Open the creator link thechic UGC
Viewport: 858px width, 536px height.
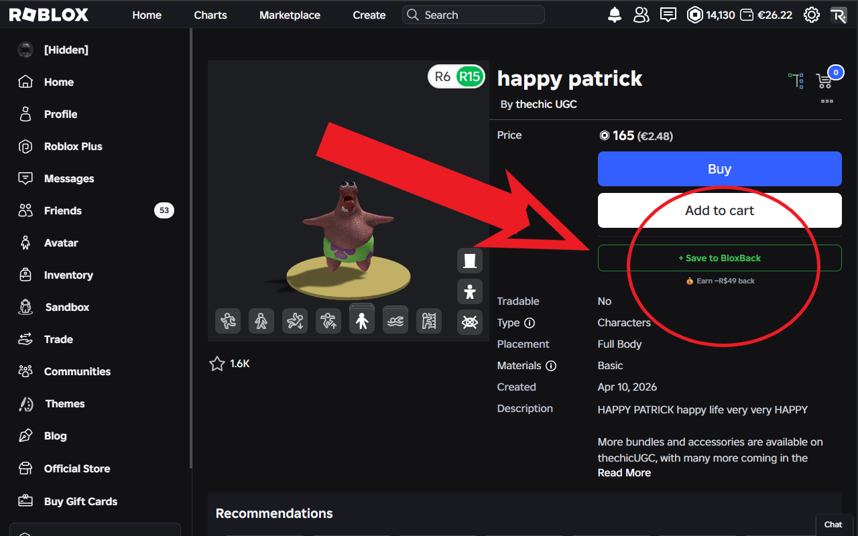[x=546, y=105]
